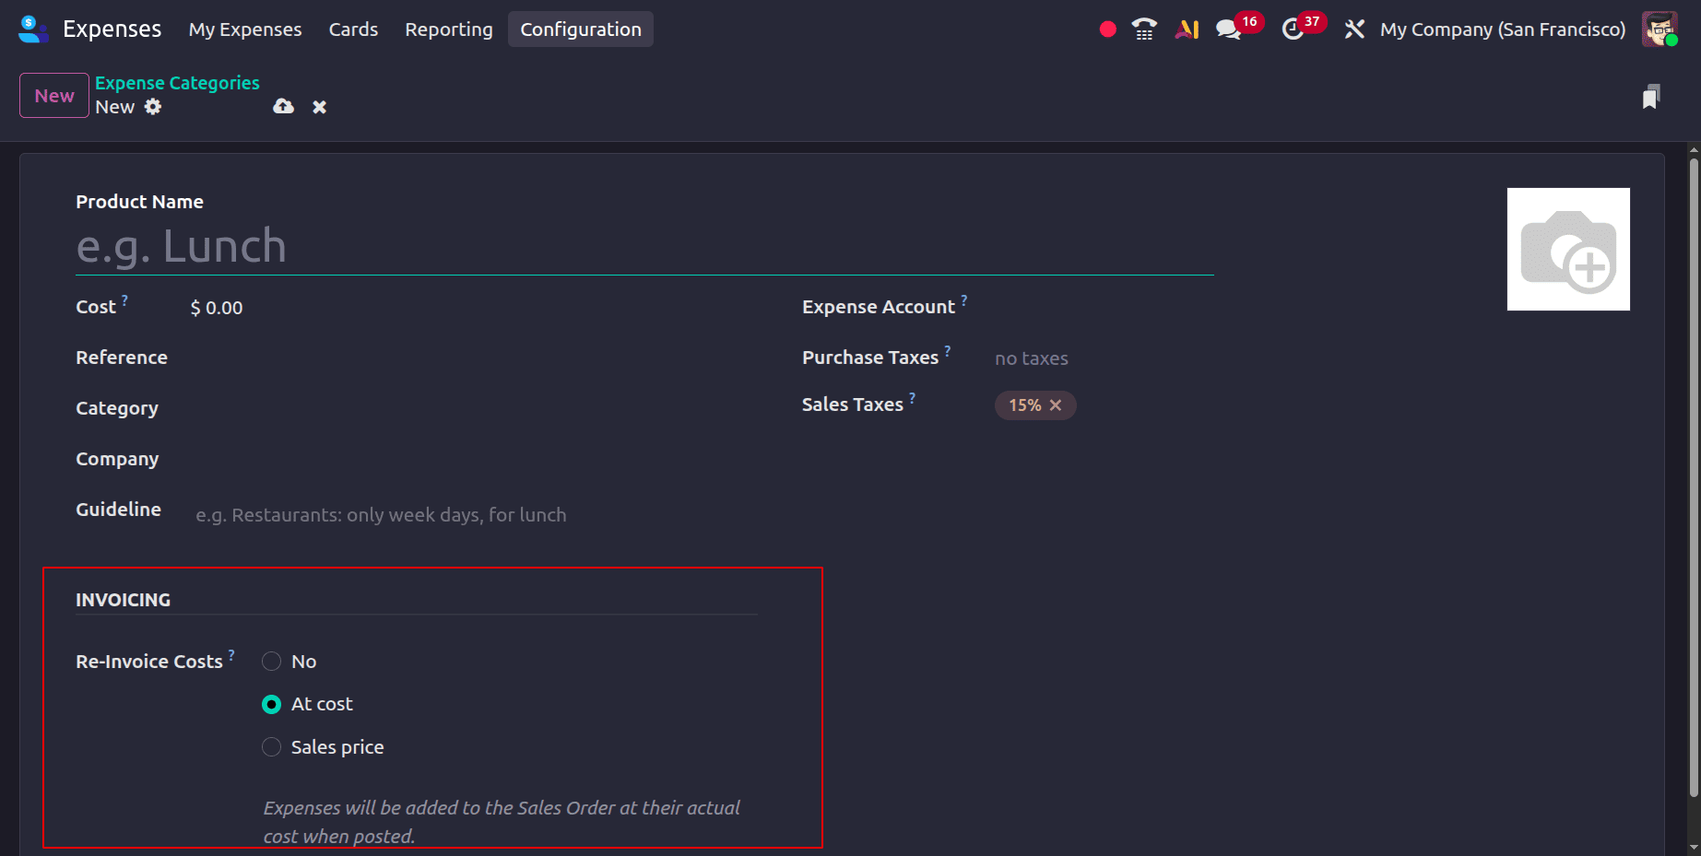Click the New button
Viewport: 1701px width, 856px height.
[54, 96]
